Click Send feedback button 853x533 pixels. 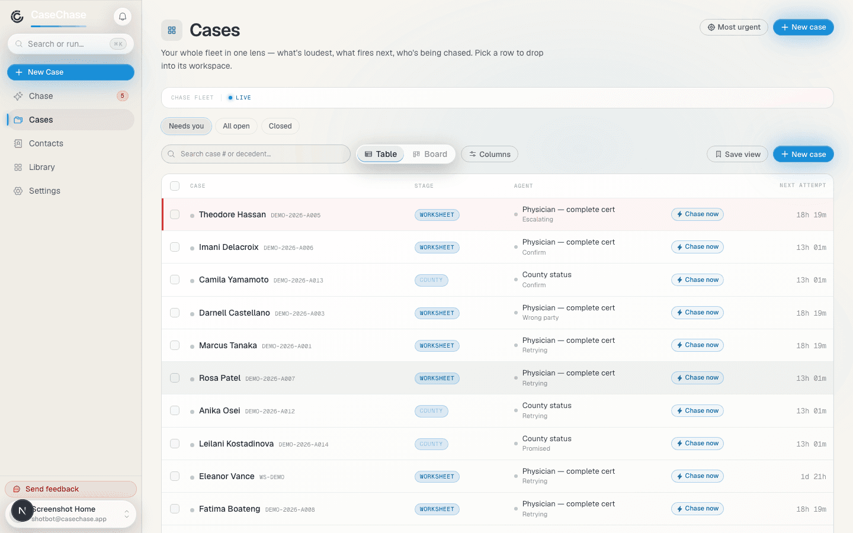(70, 489)
